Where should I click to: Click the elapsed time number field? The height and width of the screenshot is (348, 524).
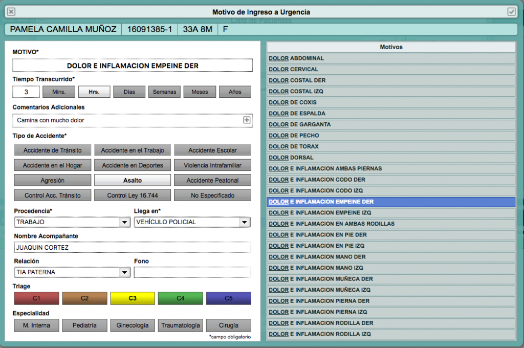point(26,92)
